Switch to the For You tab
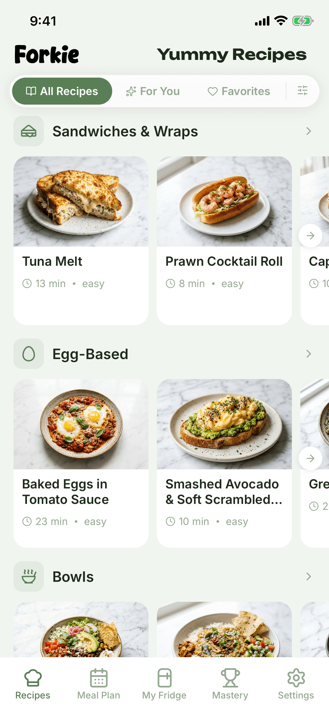Screen dimensions: 329x712 tap(153, 91)
